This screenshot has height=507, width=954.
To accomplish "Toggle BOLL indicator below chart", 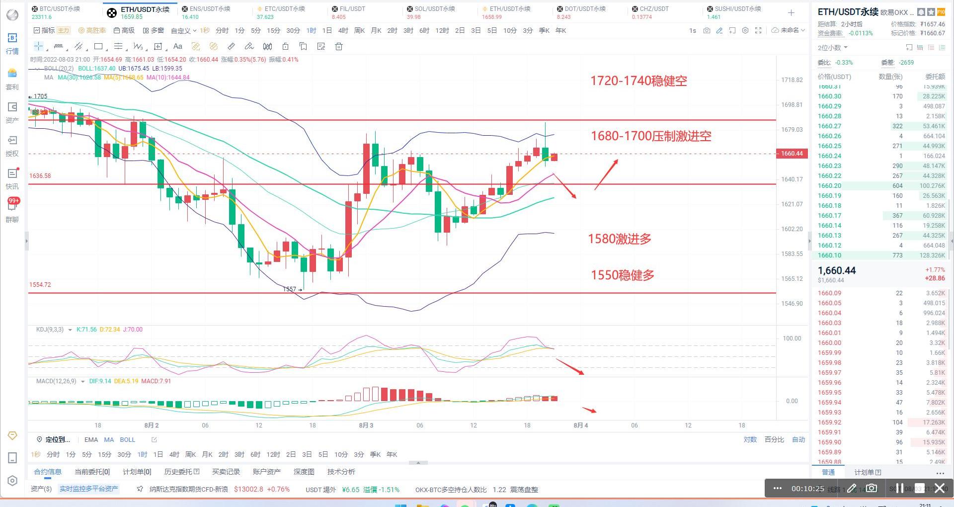I will click(127, 440).
